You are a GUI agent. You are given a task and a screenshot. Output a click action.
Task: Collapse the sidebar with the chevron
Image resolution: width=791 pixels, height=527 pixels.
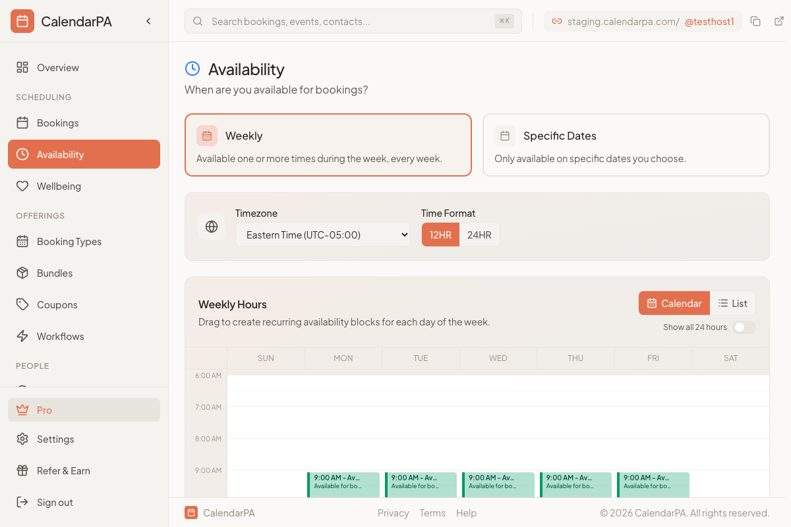(x=148, y=20)
